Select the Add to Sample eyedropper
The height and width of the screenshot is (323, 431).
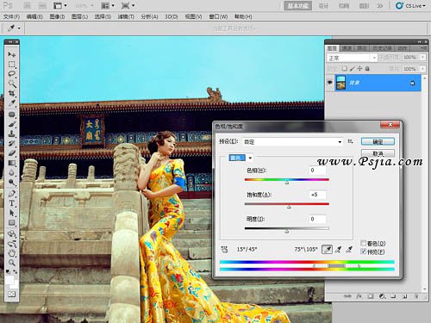pyautogui.click(x=338, y=249)
